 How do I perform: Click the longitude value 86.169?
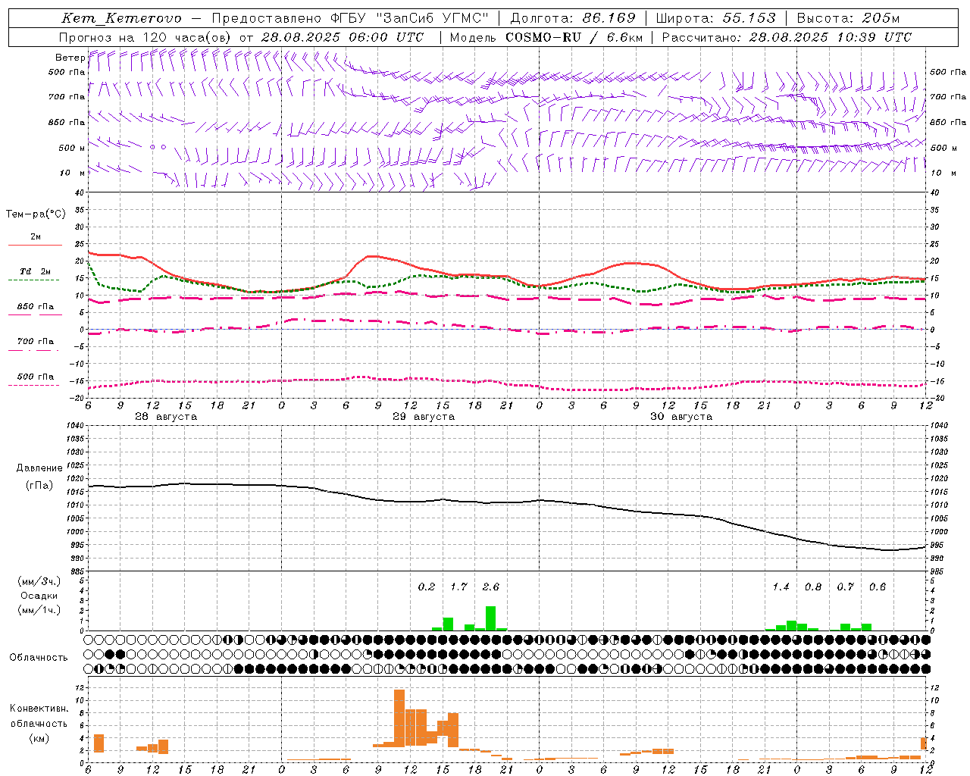click(609, 18)
